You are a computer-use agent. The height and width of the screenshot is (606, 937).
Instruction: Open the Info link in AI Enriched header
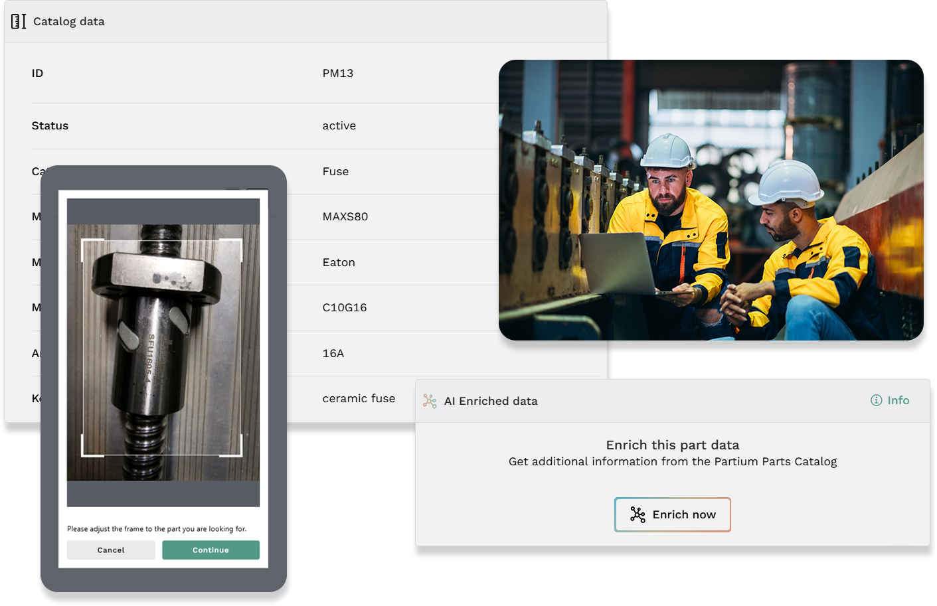click(890, 400)
